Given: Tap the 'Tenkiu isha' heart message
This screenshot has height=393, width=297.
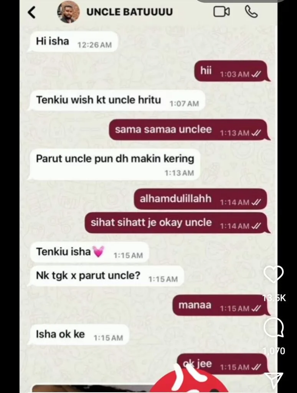Looking at the screenshot, I should click(89, 252).
